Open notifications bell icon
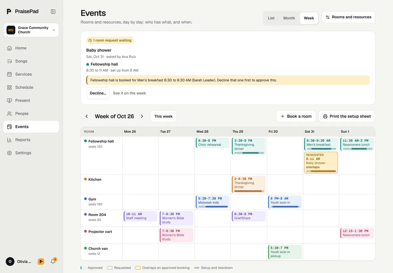393x273 pixels. pyautogui.click(x=53, y=261)
